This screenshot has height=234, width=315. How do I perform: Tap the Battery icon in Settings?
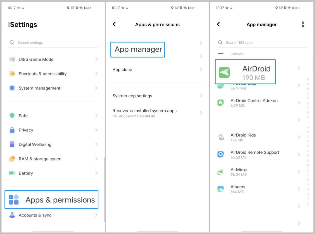pos(12,173)
